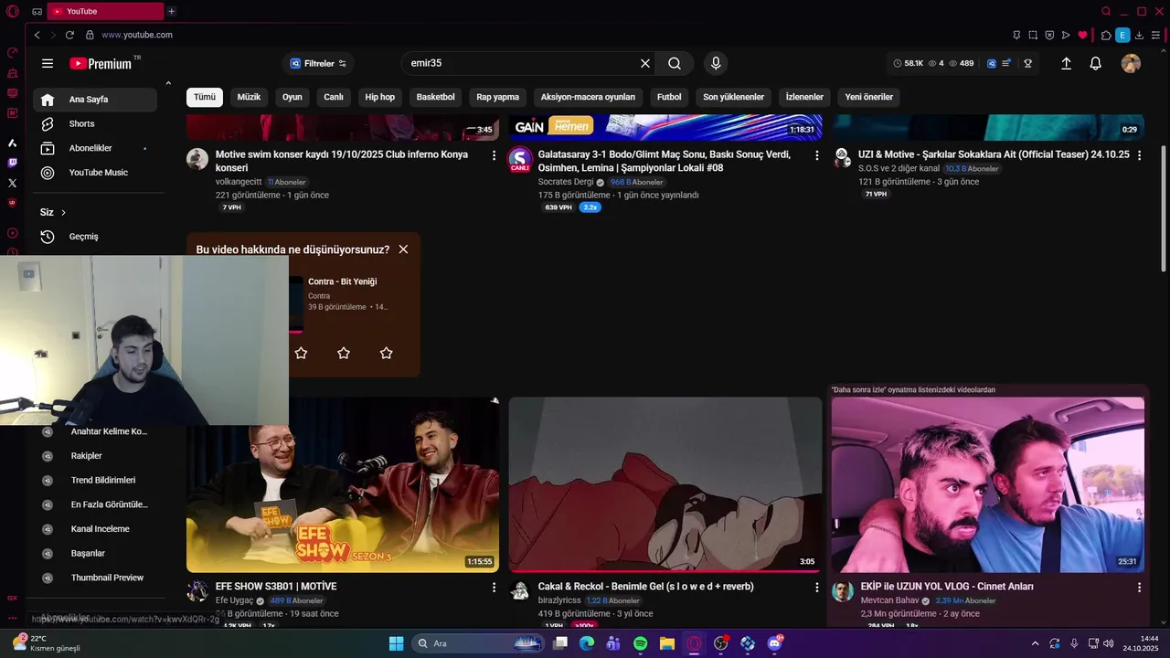This screenshot has width=1170, height=658.
Task: Open more options for EKİP ile UZUN YOL VLOG
Action: [x=1139, y=587]
